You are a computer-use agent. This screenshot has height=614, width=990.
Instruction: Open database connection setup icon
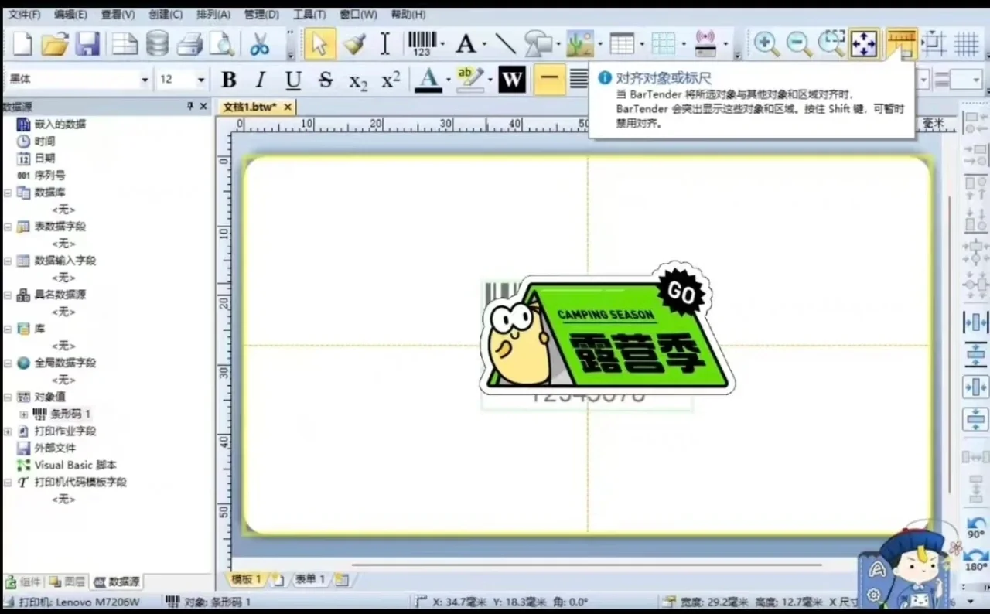click(157, 43)
